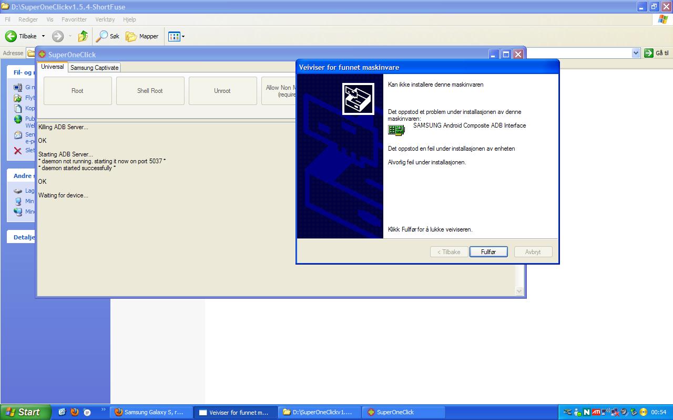The width and height of the screenshot is (673, 420).
Task: Click the red X delete file icon
Action: coord(17,151)
